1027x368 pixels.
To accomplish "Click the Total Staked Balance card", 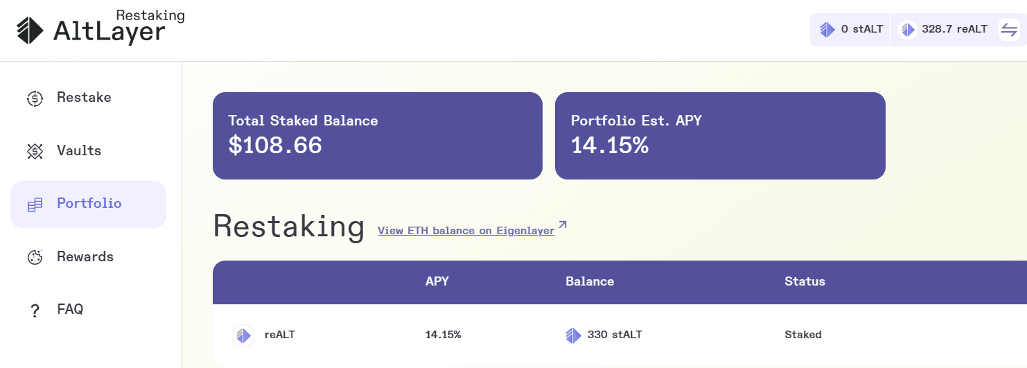I will click(x=378, y=136).
